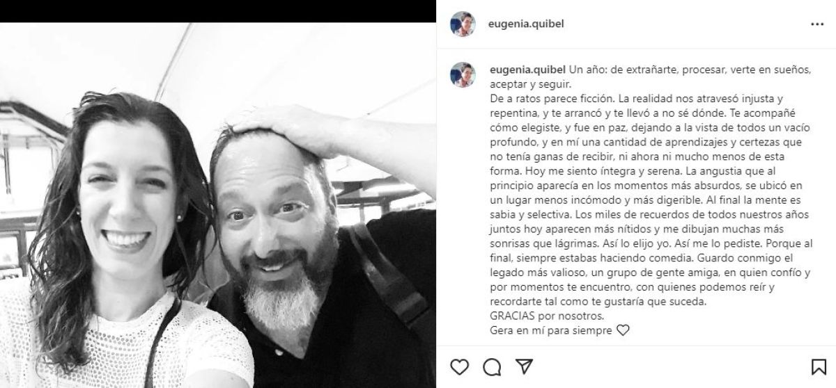Click the small avatar beside the caption

tap(463, 74)
